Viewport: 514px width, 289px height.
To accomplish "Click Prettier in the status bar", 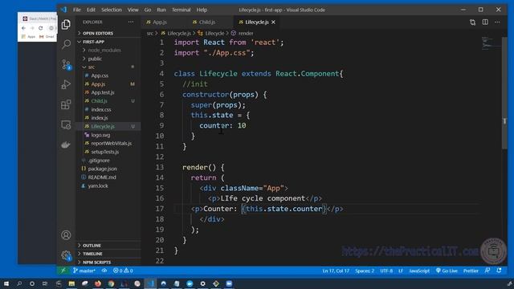I will (471, 271).
